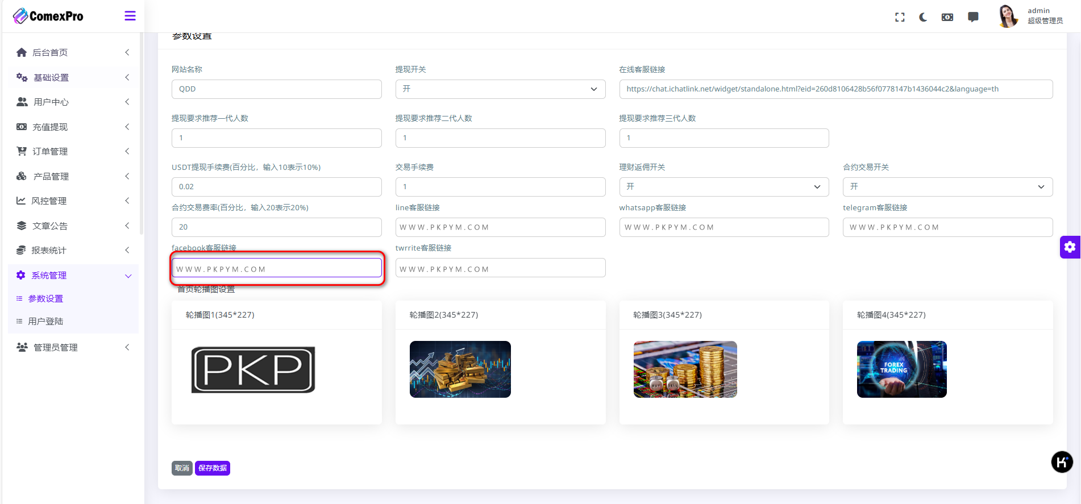Focus the 提现要求推荐三代人数 field
The image size is (1081, 504).
pyautogui.click(x=724, y=138)
